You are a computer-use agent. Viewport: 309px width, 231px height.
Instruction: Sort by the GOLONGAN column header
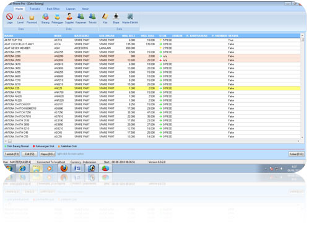(107, 36)
